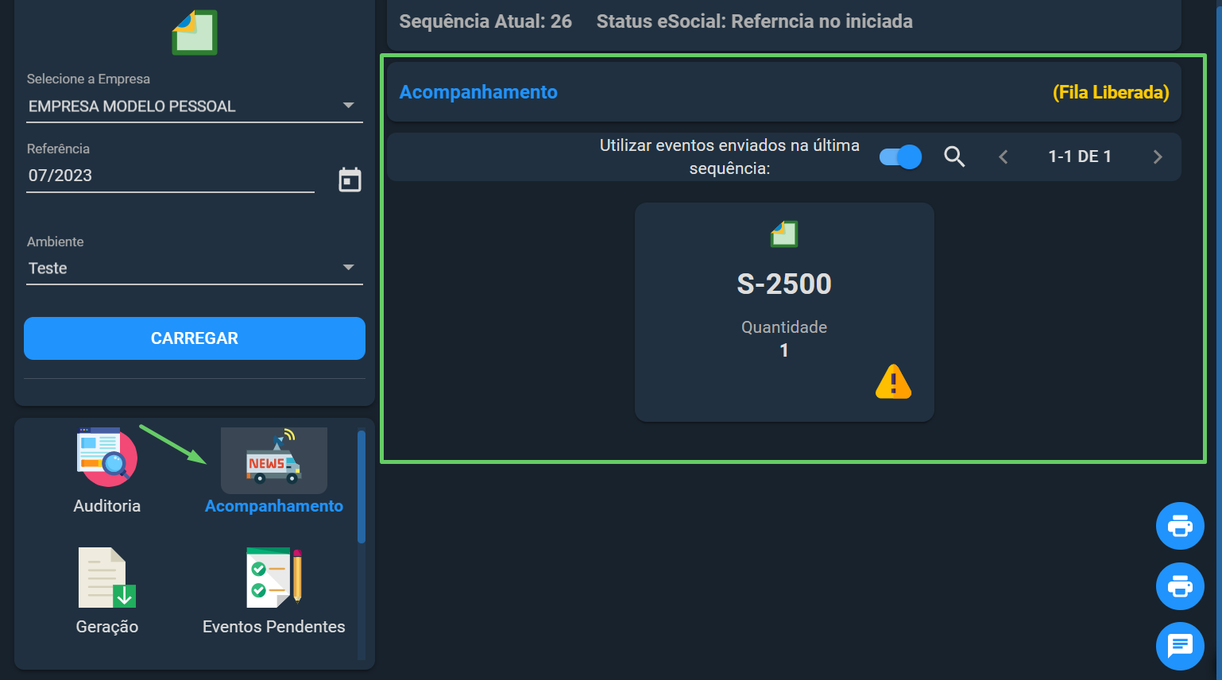
Task: Expand the Selecione a Empresa dropdown
Action: point(348,106)
